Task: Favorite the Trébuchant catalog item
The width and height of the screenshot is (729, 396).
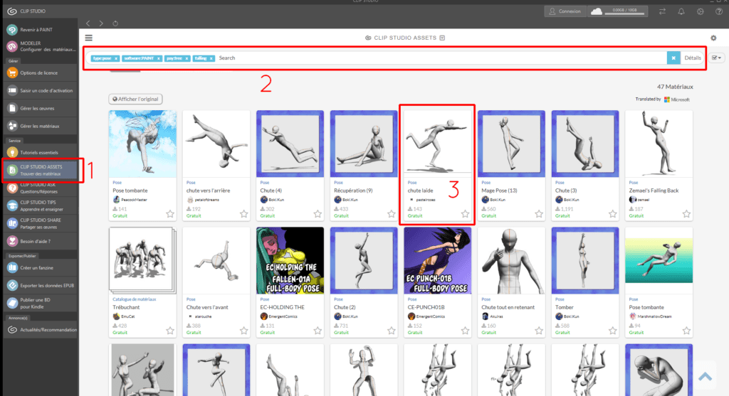Action: pos(170,331)
